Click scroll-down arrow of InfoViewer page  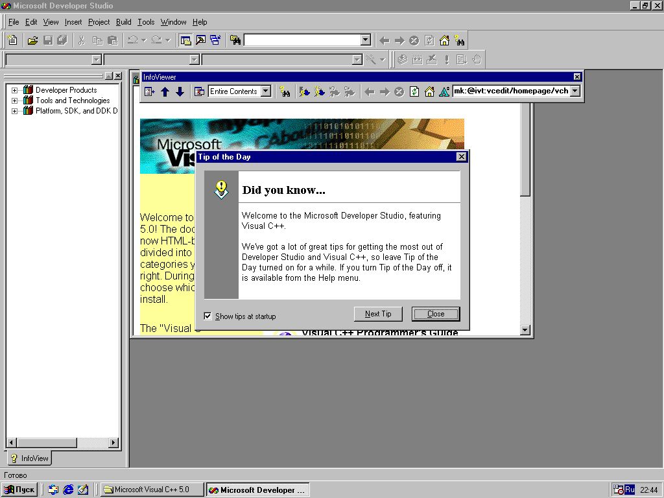pos(525,330)
